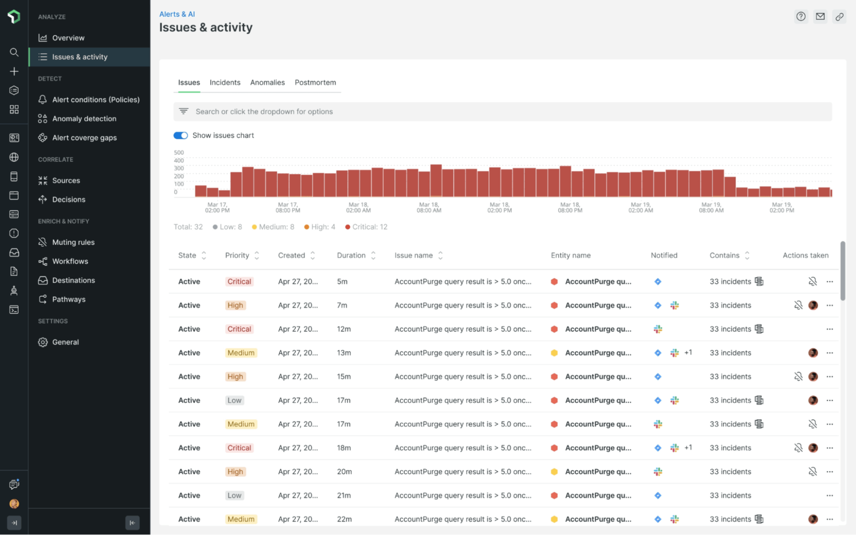Open Anomaly detection from the sidebar
The image size is (856, 535).
(83, 118)
